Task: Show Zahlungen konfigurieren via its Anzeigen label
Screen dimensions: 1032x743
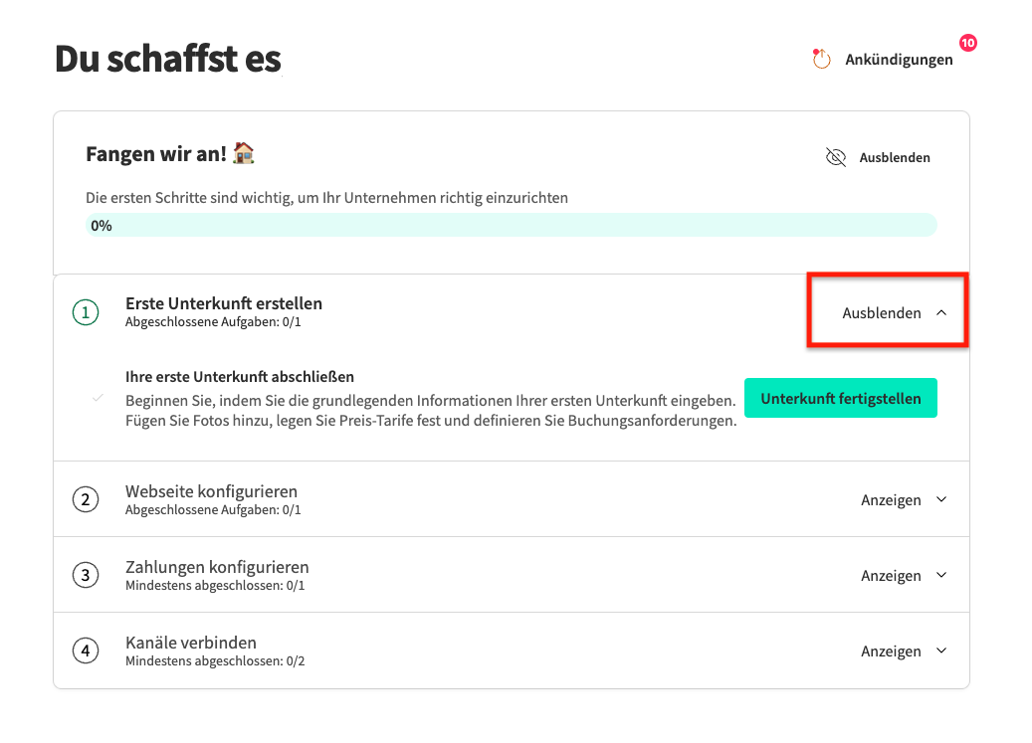Action: click(x=891, y=576)
